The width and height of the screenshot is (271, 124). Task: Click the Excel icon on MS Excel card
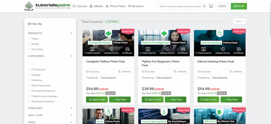[220, 112]
